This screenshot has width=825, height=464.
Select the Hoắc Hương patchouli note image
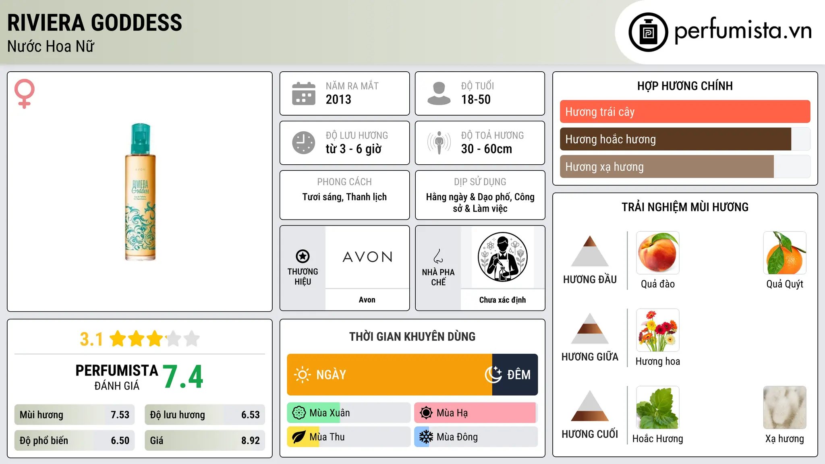658,408
